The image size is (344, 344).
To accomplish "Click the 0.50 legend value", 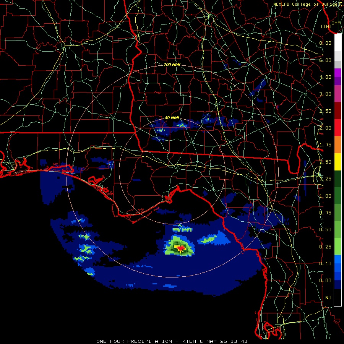I will point(325,230).
